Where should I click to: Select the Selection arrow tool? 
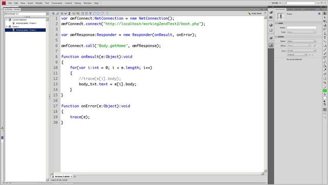point(324,13)
